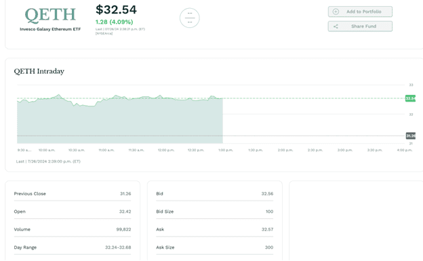This screenshot has width=423, height=261.
Task: Click the 2:30 p.m. label on chart axis
Action: click(x=315, y=150)
